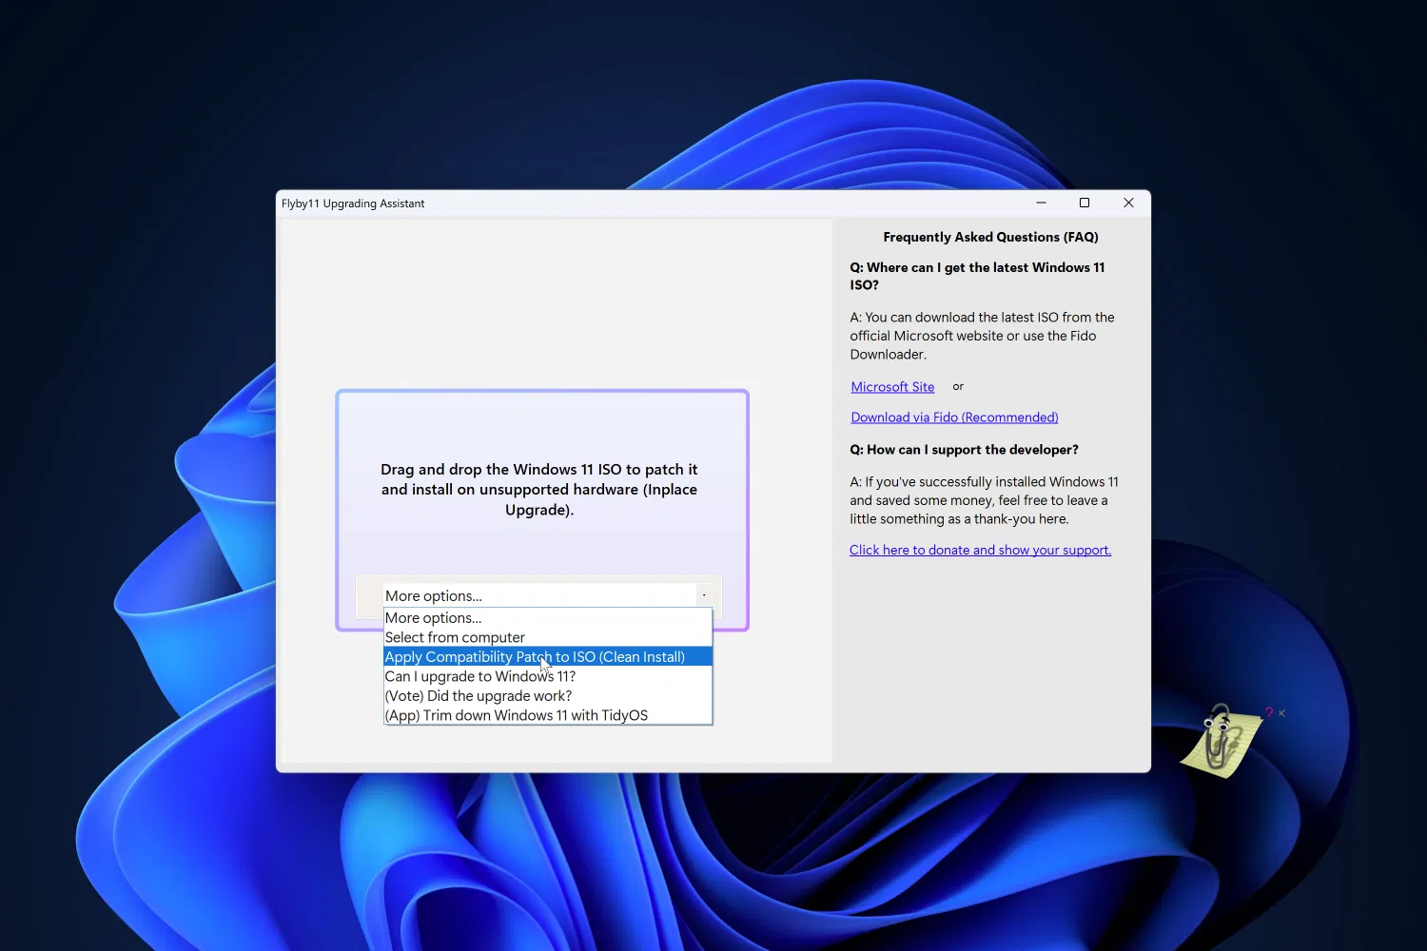Click the question 'Where can I get the latest Windows 11 ISO?'
Viewport: 1427px width, 951px height.
point(977,276)
